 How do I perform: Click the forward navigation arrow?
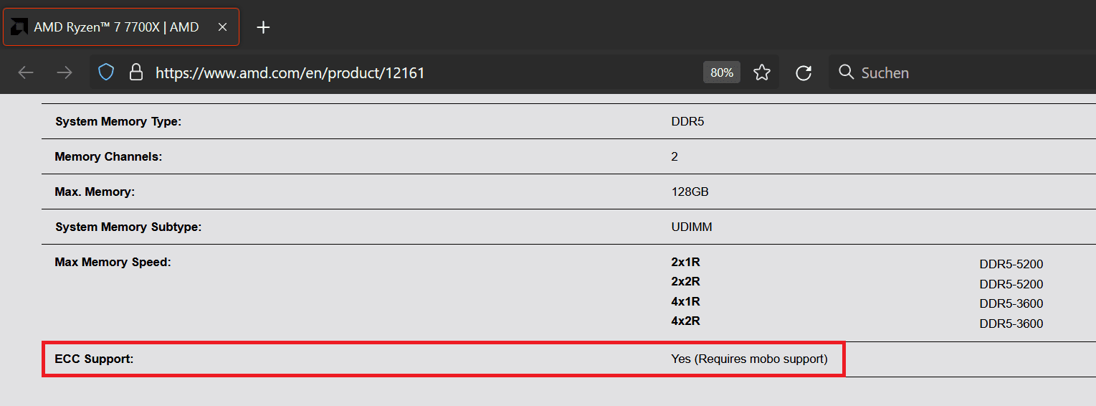pos(65,72)
